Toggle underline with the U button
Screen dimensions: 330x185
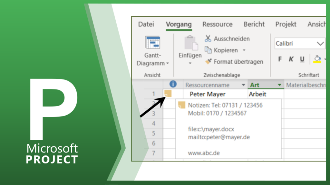302,59
